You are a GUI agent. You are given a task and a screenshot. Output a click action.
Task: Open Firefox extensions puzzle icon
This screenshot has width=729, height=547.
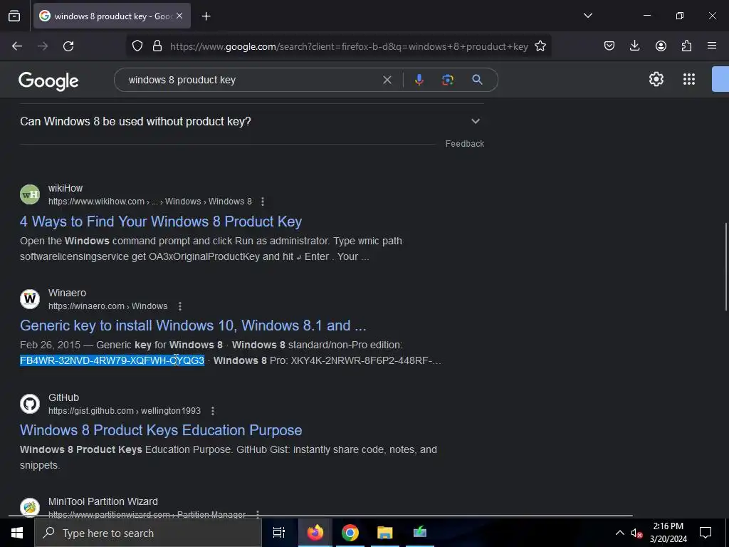(x=686, y=46)
